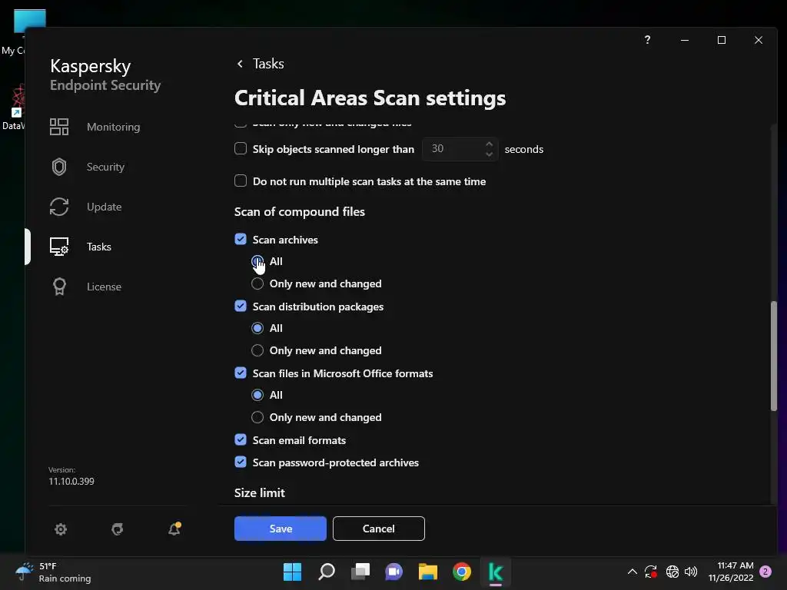Click the Update arrows icon
Image resolution: width=787 pixels, height=590 pixels.
59,207
